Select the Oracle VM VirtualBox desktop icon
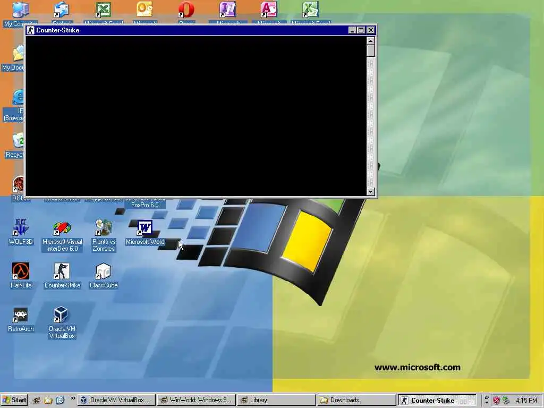The image size is (544, 408). pos(62,315)
